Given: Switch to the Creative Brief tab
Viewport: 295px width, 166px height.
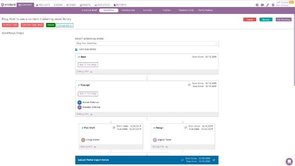Looking at the screenshot, I should point(89,10).
